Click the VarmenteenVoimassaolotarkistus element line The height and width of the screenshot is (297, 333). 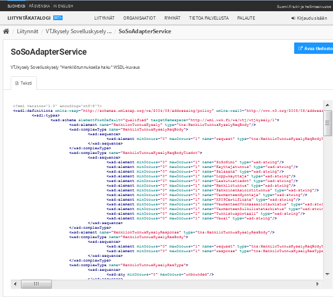click(214, 204)
